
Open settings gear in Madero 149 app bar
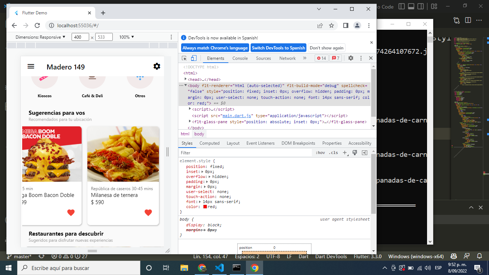tap(157, 67)
